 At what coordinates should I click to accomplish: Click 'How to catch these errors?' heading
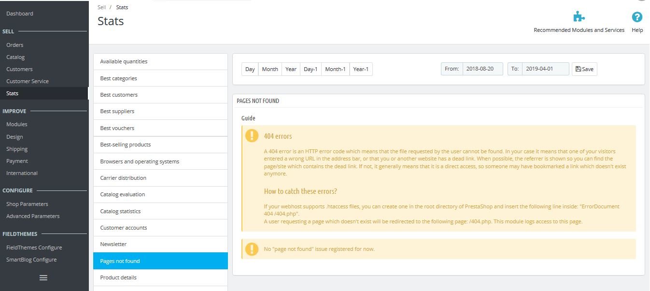pyautogui.click(x=300, y=191)
